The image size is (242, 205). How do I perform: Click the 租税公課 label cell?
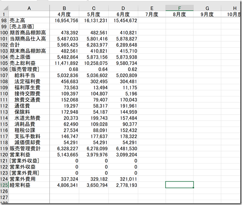(x=29, y=130)
